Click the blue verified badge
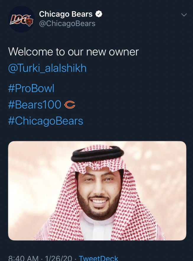The width and height of the screenshot is (193, 261). point(99,14)
